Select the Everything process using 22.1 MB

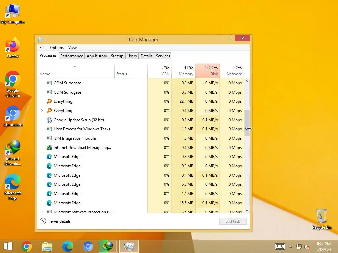tap(141, 101)
